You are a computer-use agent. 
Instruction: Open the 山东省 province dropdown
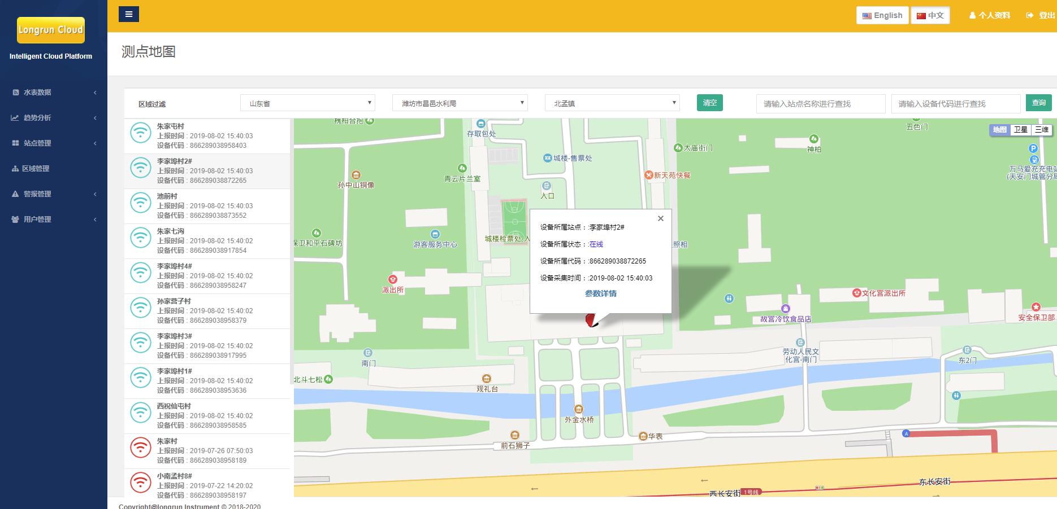[307, 103]
